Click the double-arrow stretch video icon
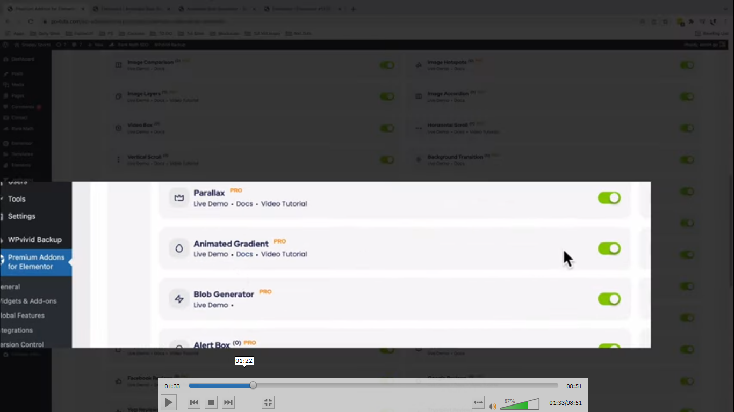This screenshot has width=734, height=412. click(478, 402)
